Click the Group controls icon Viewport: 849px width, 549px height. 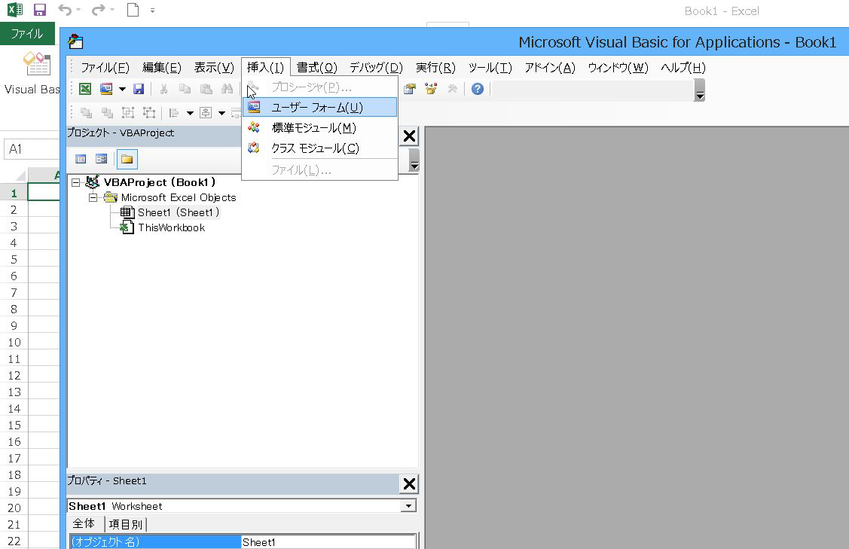click(128, 113)
